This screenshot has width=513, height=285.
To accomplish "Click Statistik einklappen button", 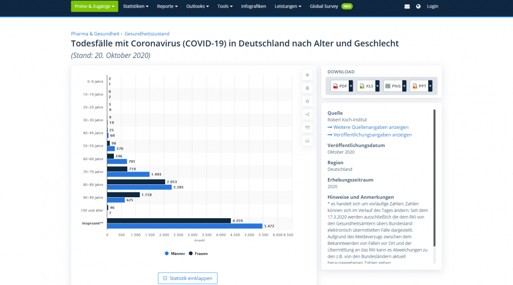I will 187,278.
